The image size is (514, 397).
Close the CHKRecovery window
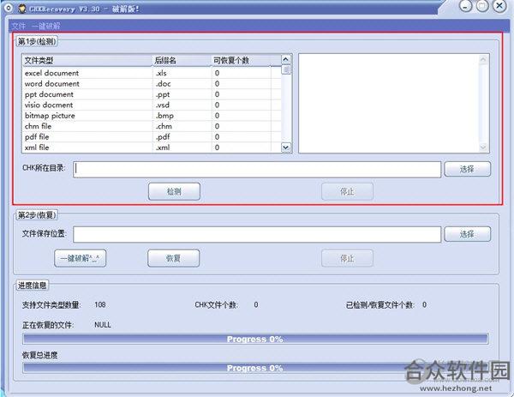coord(499,6)
